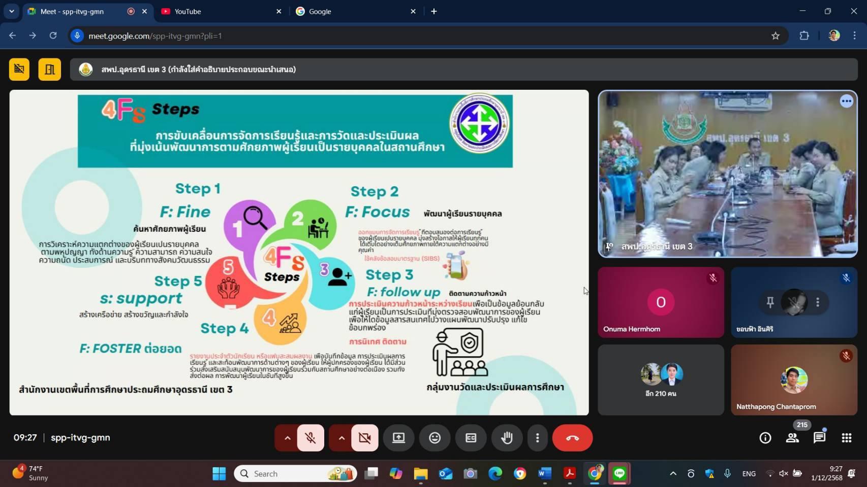
Task: Open the emoji reactions picker
Action: click(435, 438)
